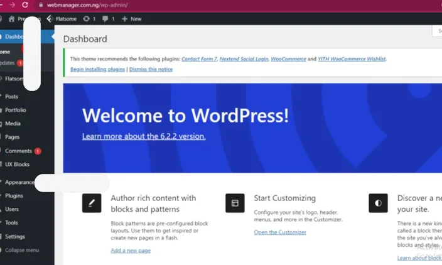The width and height of the screenshot is (442, 265).
Task: Click Author rich content with blocks heading
Action: pyautogui.click(x=153, y=203)
